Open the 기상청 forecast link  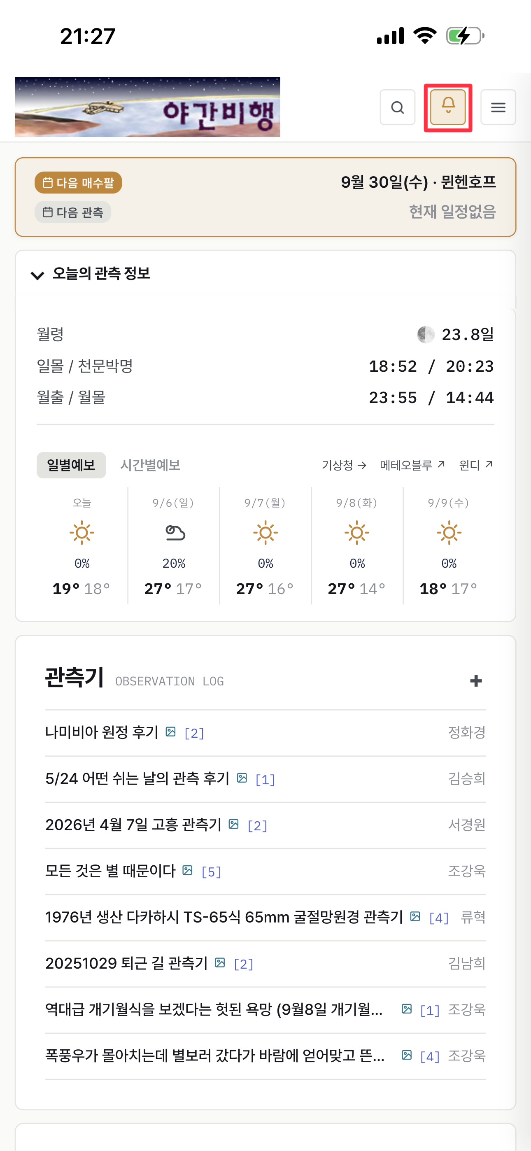point(344,465)
